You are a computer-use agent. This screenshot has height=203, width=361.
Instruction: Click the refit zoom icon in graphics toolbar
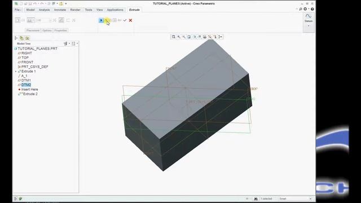(x=174, y=37)
